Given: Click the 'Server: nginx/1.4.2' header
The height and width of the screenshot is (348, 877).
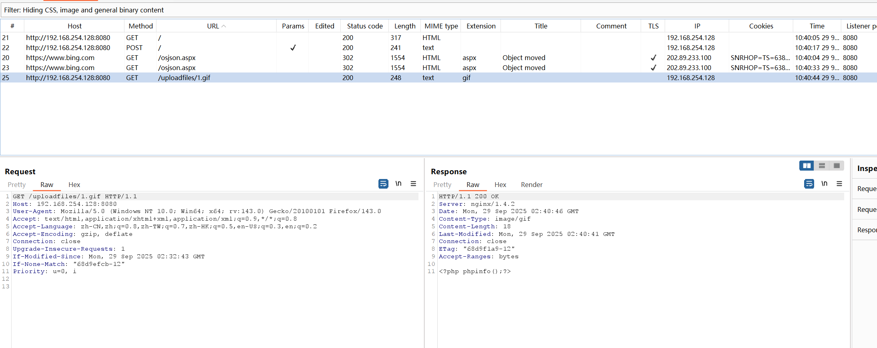Looking at the screenshot, I should (477, 204).
